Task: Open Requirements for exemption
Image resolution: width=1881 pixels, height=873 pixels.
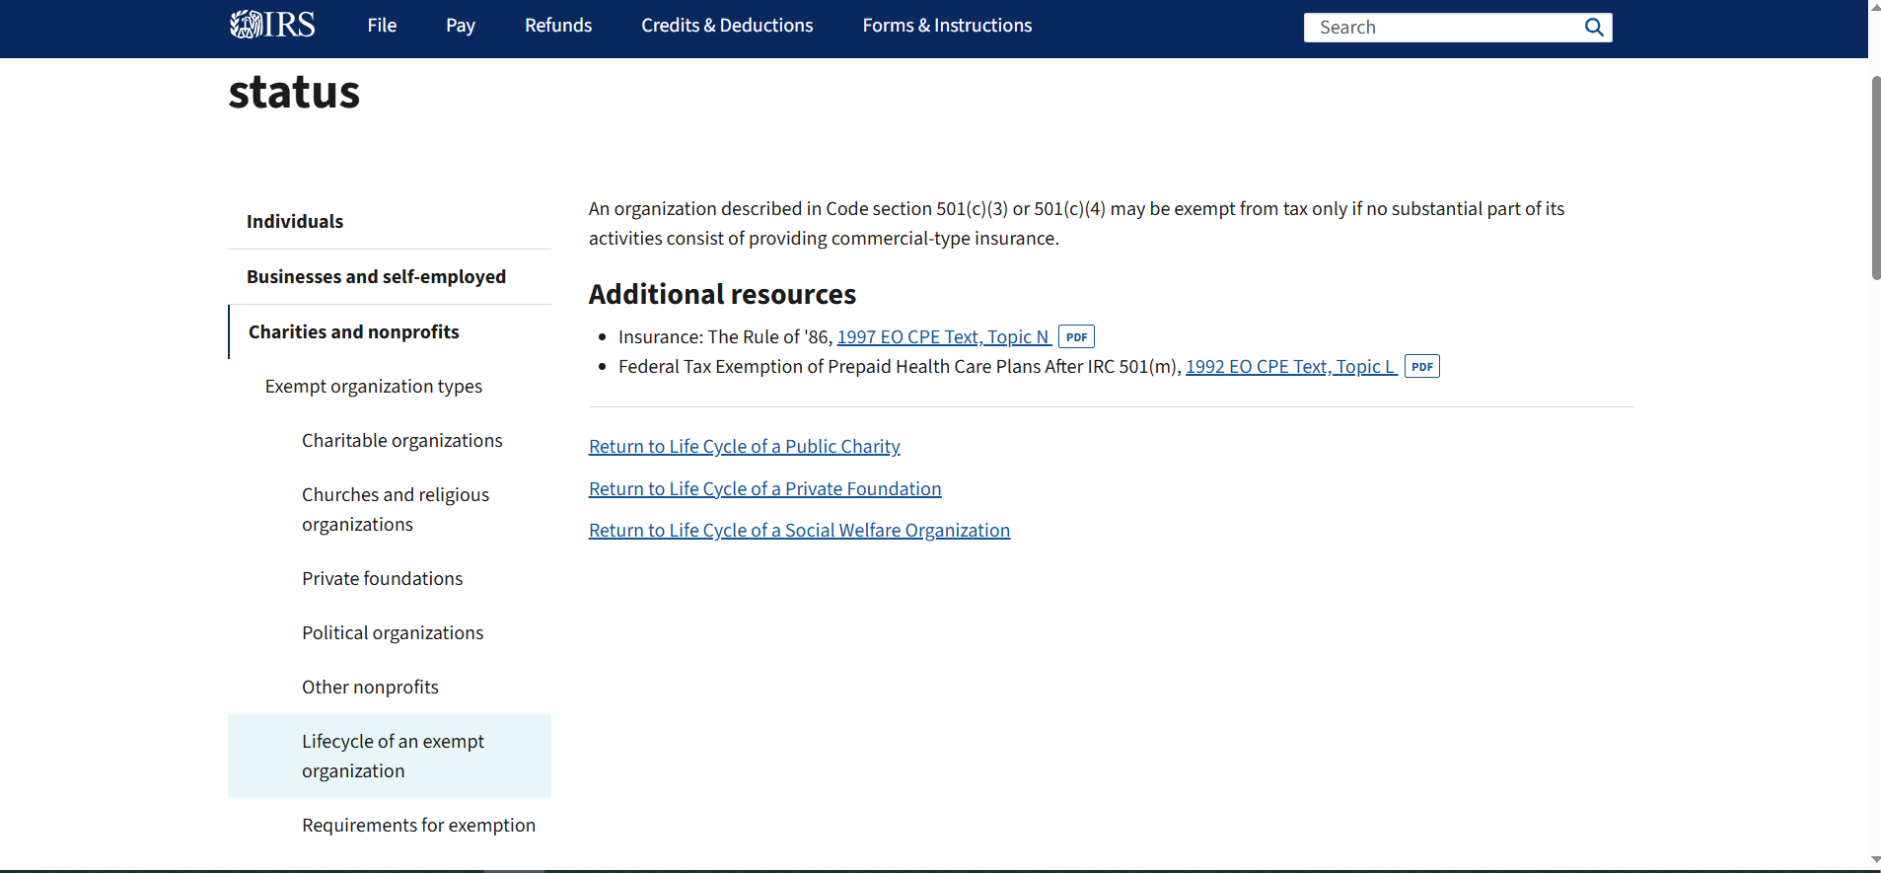Action: point(418,826)
